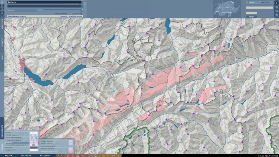Click the print icon in bottom toolbar
279x157 pixels.
(x=78, y=155)
